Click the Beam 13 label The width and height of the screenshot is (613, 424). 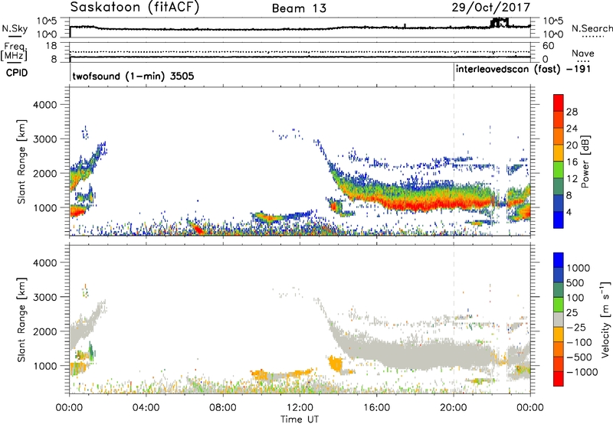299,8
